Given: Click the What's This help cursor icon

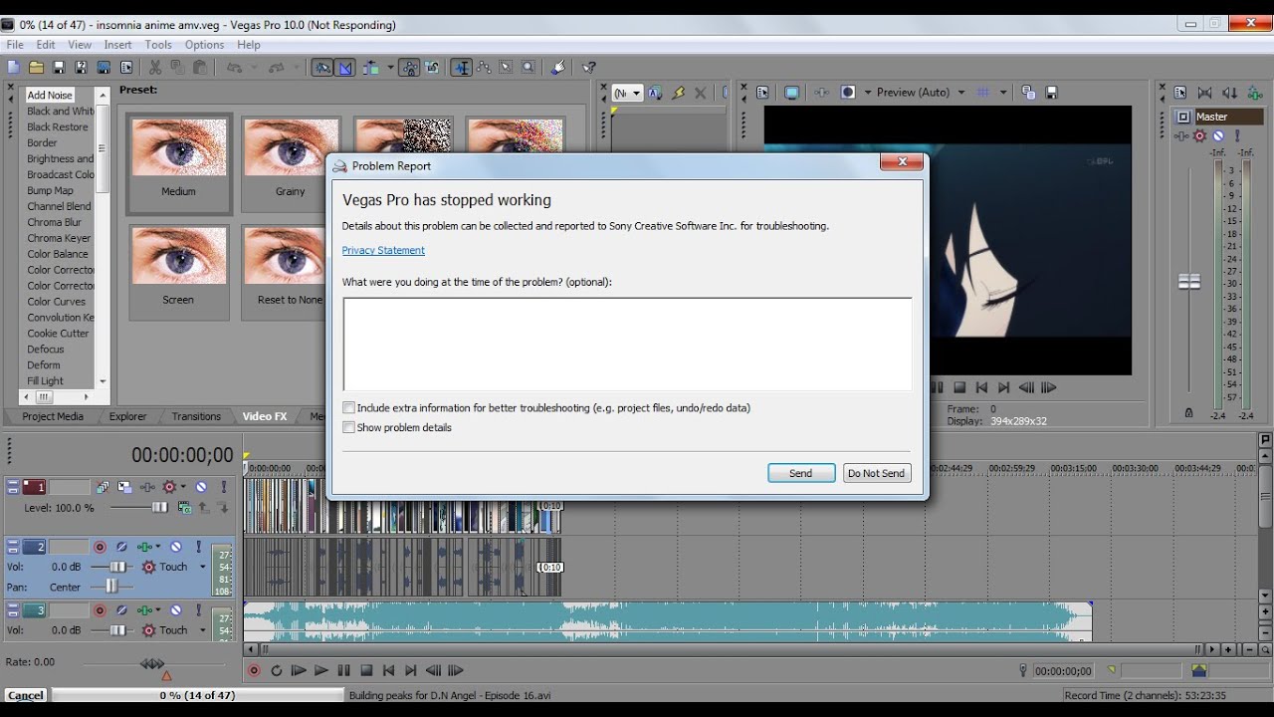Looking at the screenshot, I should click(589, 68).
